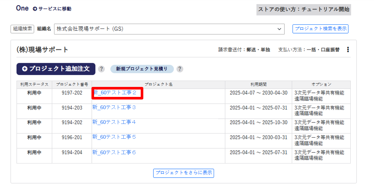Screen dimensions: 374x189
Task: Click period 2025-04-07 ～ 2030-04-30
Action: [258, 93]
